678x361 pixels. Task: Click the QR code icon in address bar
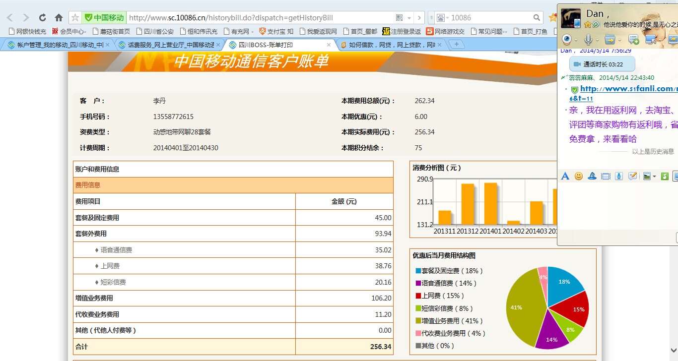[x=400, y=18]
